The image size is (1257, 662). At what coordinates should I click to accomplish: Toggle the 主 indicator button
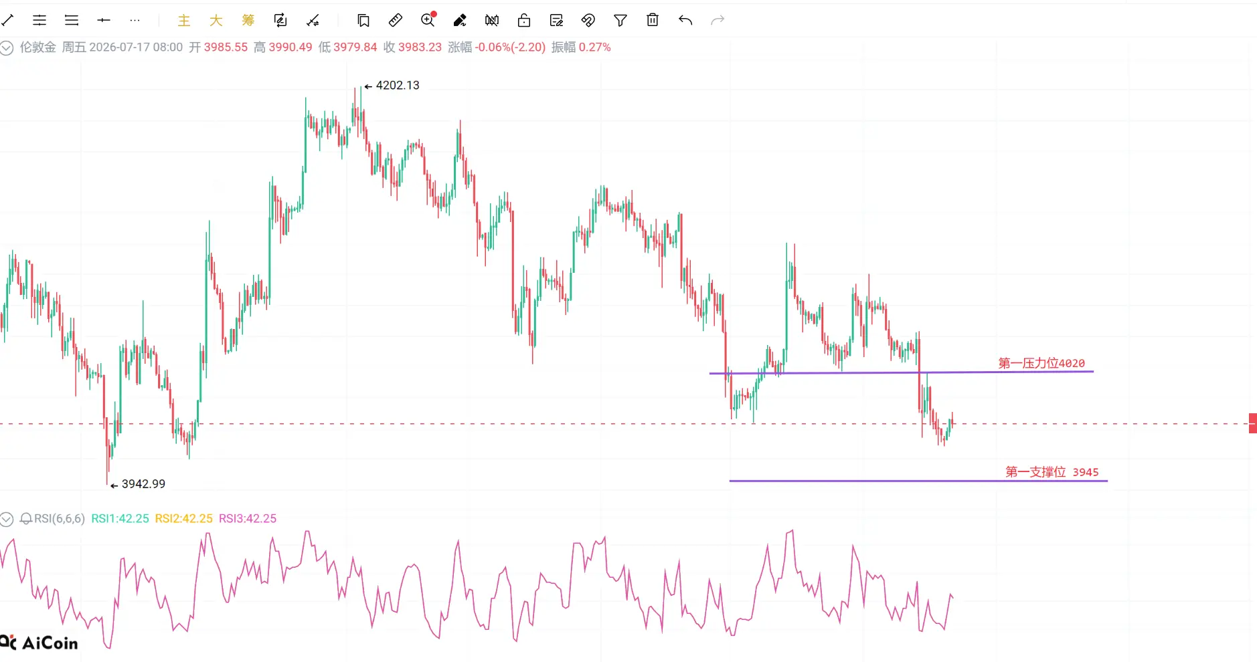click(x=184, y=21)
